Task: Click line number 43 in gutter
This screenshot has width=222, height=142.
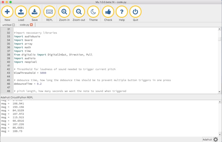Action: click(8, 73)
